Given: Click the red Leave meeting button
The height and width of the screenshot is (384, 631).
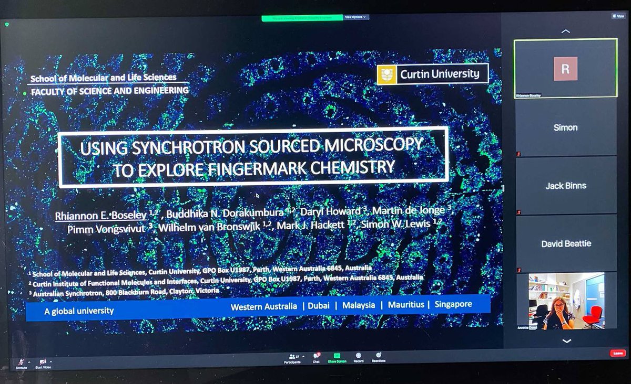Looking at the screenshot, I should (618, 353).
